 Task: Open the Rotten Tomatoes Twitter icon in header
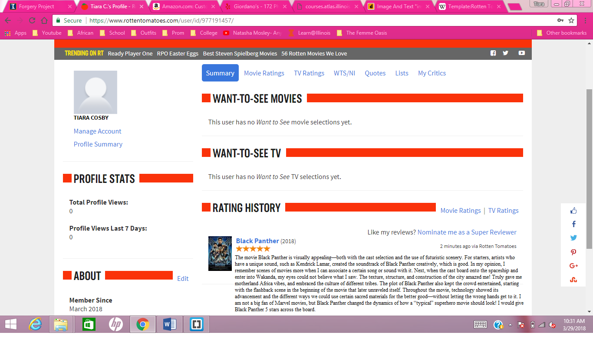click(x=505, y=53)
